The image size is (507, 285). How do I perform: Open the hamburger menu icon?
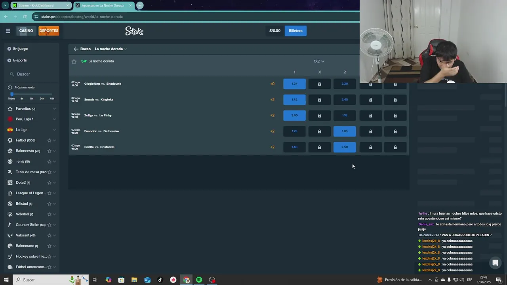(8, 31)
